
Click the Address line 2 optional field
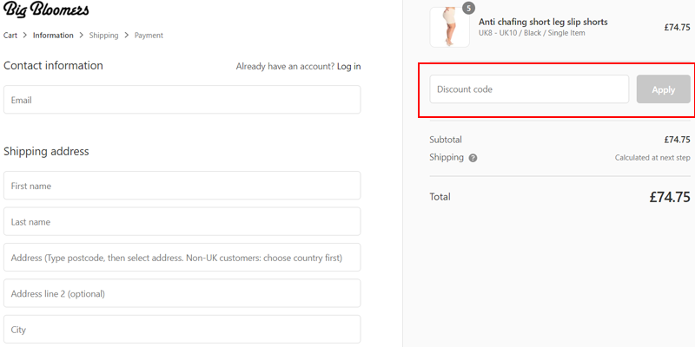pos(182,293)
